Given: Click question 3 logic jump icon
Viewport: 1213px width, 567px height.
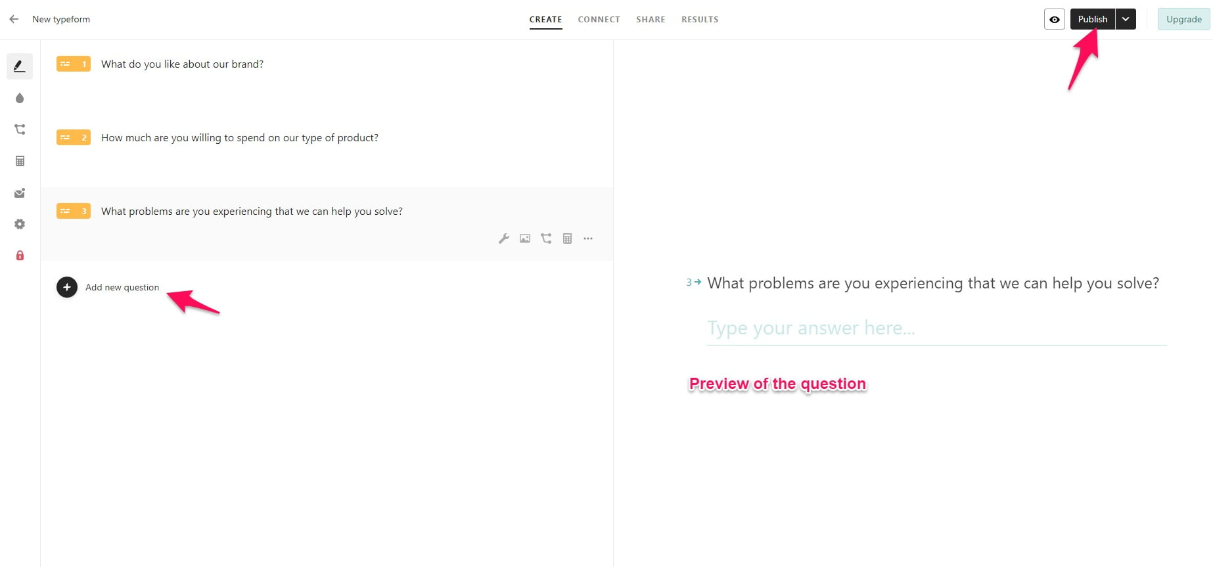Looking at the screenshot, I should [546, 238].
